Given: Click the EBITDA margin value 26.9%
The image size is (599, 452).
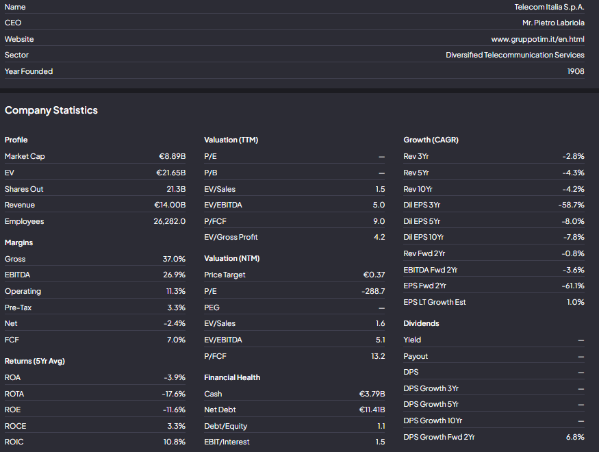Looking at the screenshot, I should pos(174,275).
